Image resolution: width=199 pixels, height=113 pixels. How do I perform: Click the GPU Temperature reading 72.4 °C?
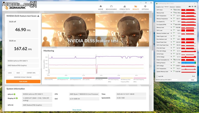pyautogui.click(x=177, y=16)
